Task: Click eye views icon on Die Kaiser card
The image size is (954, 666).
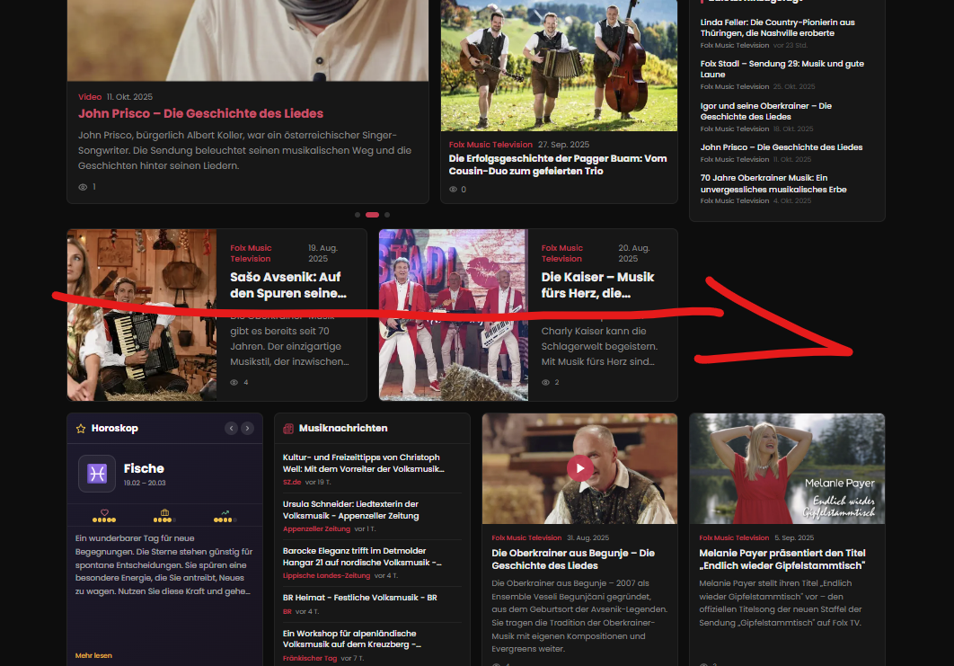Action: pos(546,382)
